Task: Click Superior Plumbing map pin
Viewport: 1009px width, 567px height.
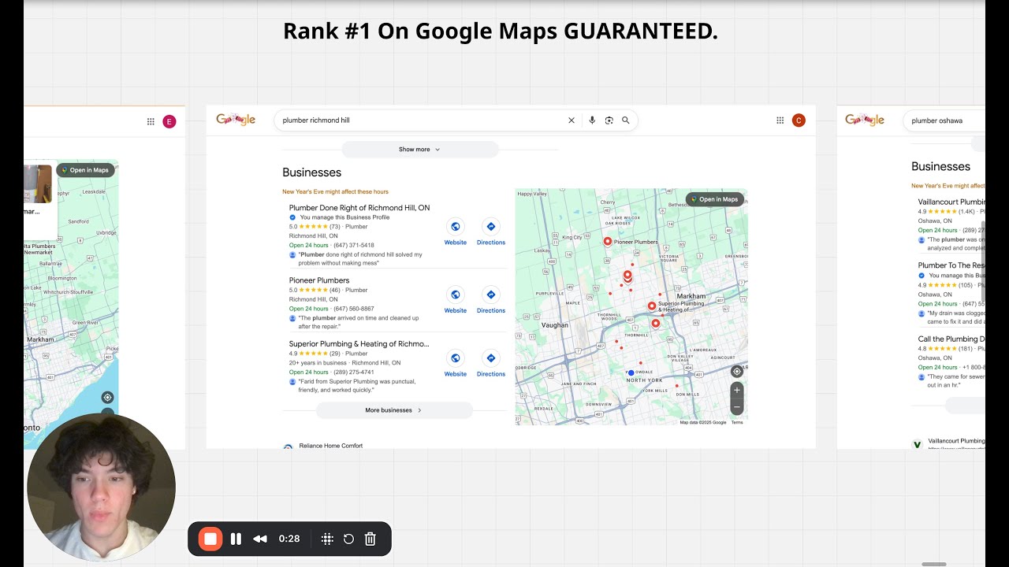Action: [652, 306]
